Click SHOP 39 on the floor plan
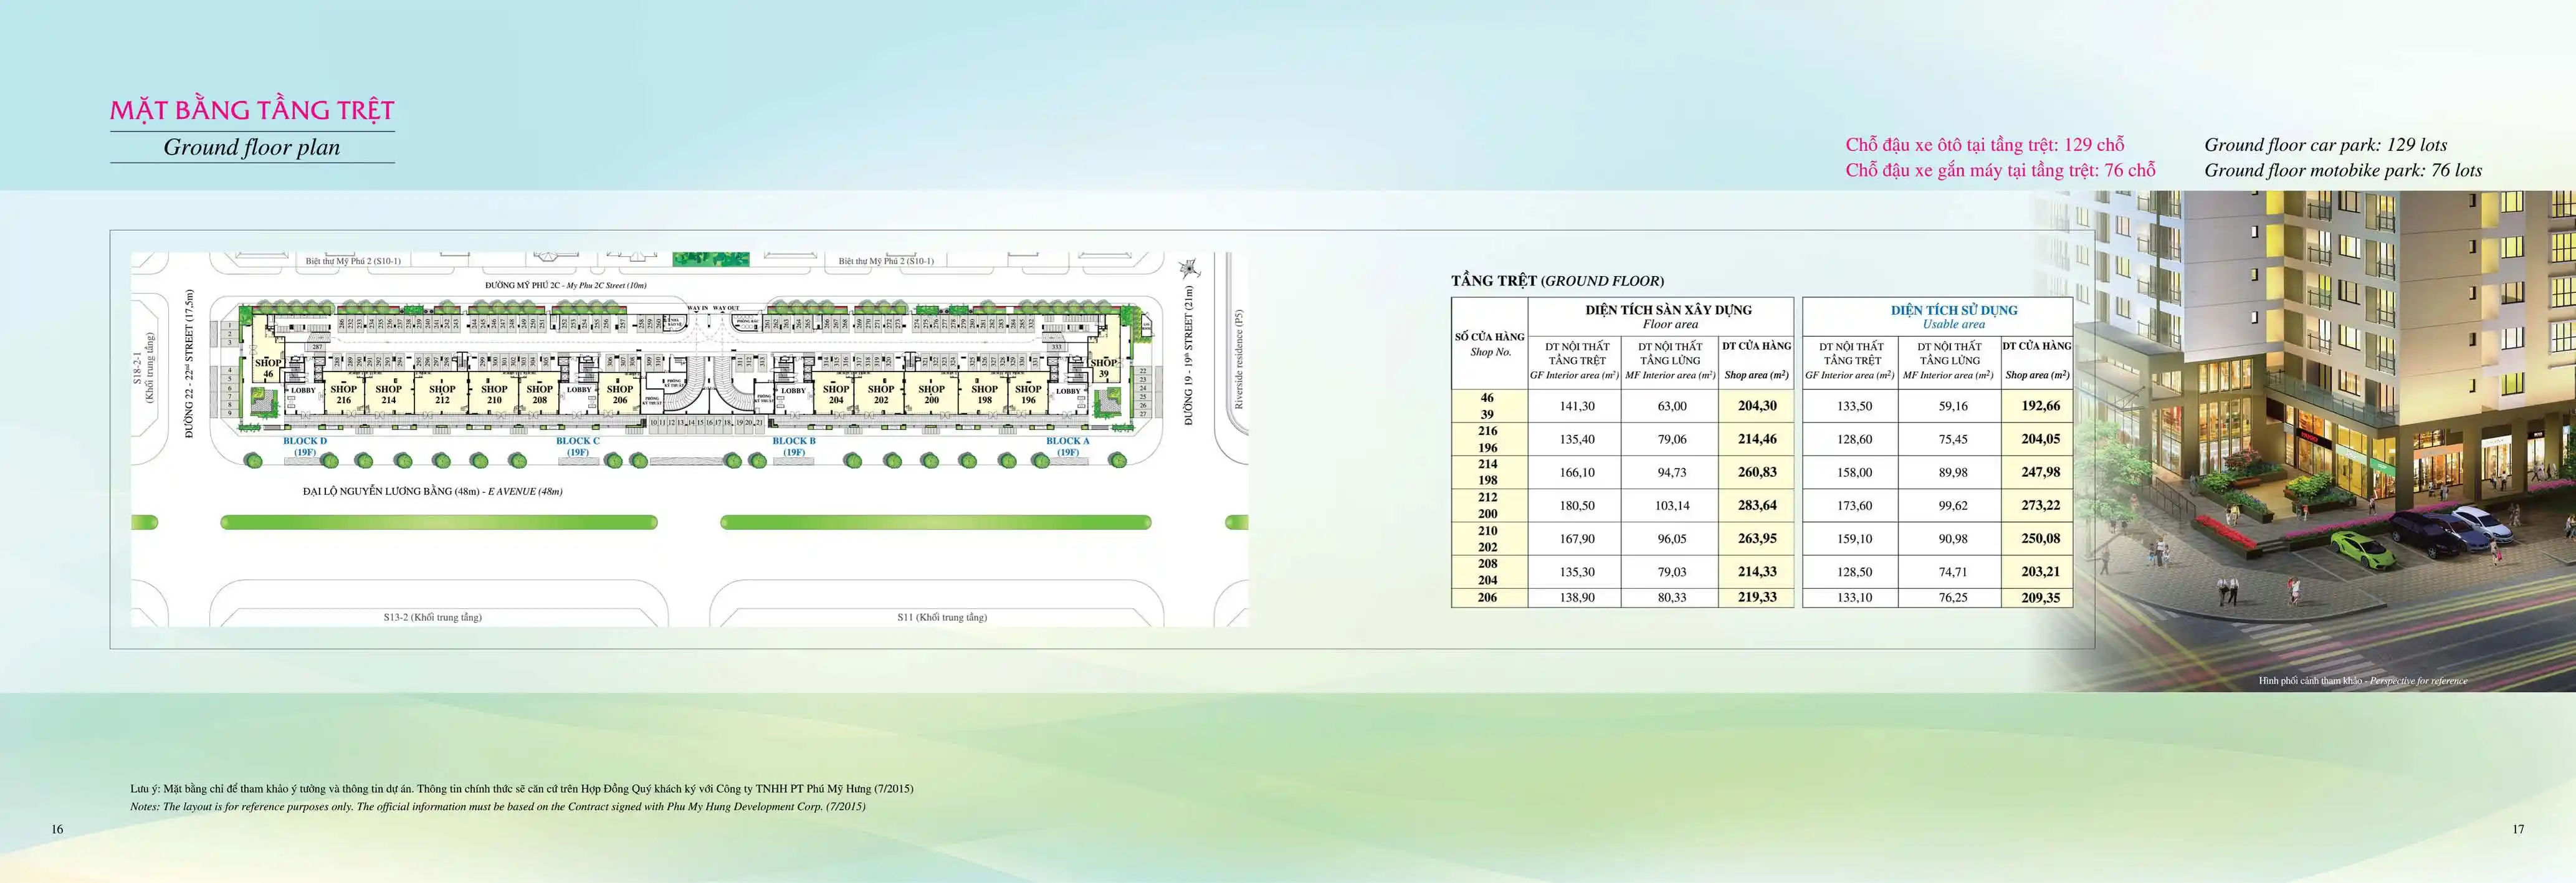The height and width of the screenshot is (883, 2576). 1104,368
